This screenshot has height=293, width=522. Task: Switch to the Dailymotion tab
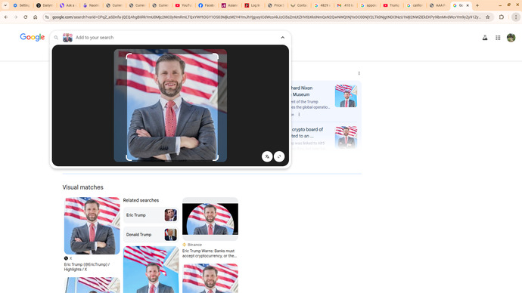pos(45,5)
